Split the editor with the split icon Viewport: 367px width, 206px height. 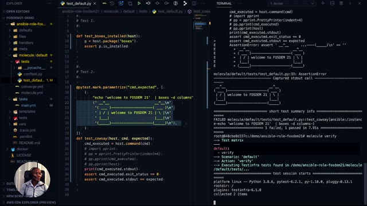(x=194, y=3)
